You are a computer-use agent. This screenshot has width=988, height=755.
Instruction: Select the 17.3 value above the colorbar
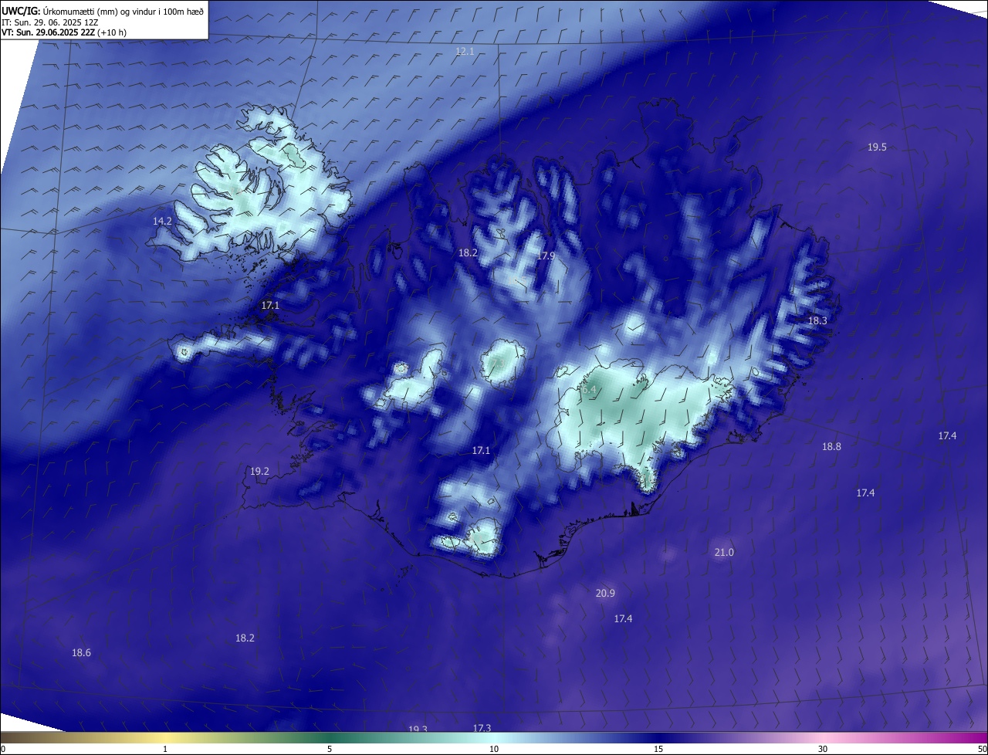482,728
